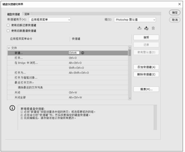Open the 快捷键用于 dropdown
Viewport: 185px width, 152px height.
(50, 20)
